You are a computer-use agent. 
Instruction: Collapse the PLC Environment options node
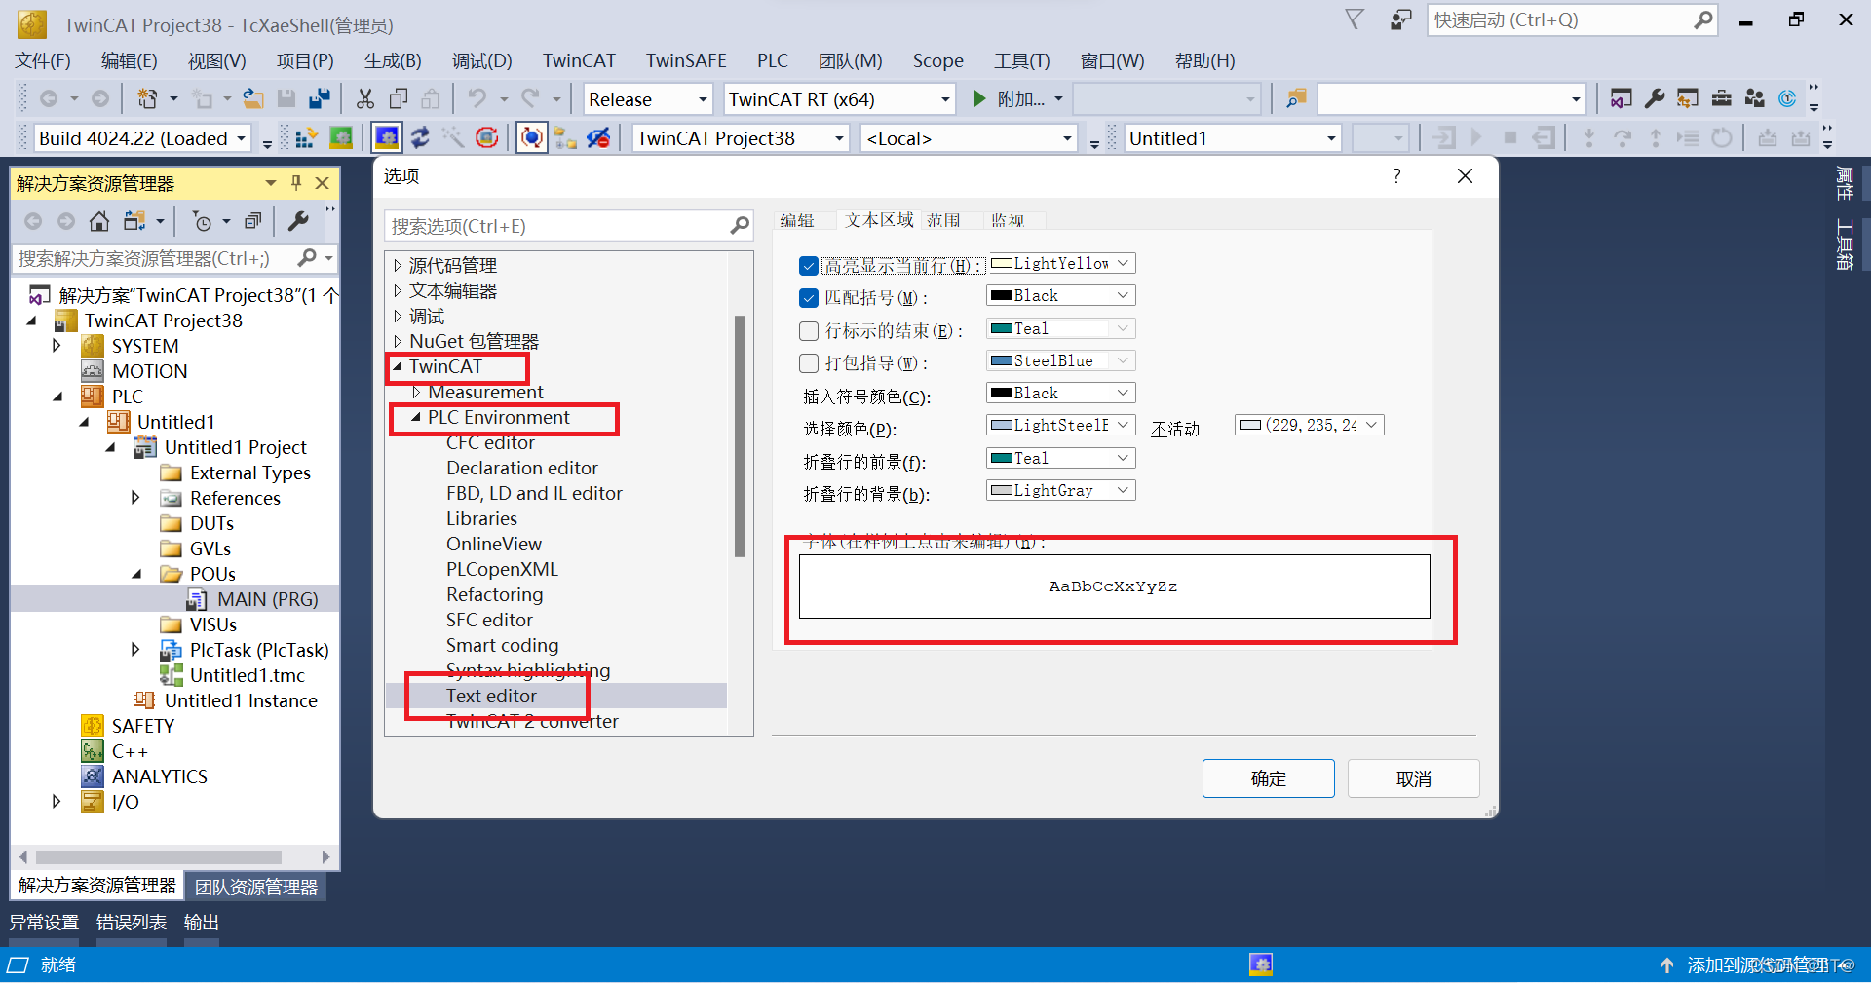click(416, 417)
